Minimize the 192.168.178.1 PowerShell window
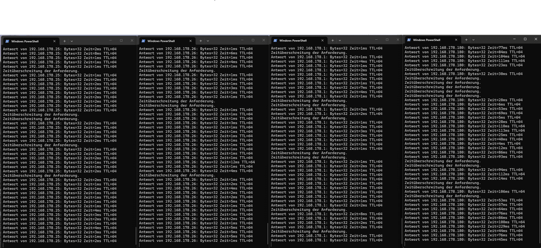The image size is (541, 248). pos(377,40)
